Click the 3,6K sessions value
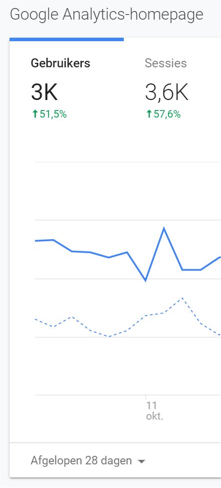221x488 pixels. click(x=167, y=93)
